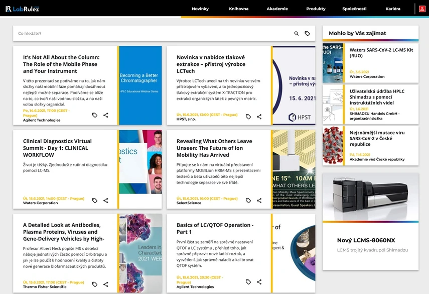Tag the Basics of LC/QTOF Operation card
The height and width of the screenshot is (294, 429).
point(248,282)
